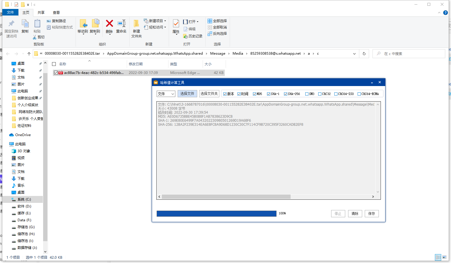Switch to the large icons view in status bar
The image size is (451, 263).
[x=444, y=257]
